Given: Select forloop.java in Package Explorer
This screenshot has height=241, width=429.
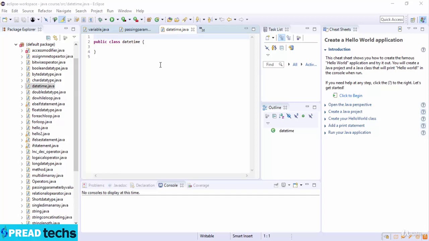Looking at the screenshot, I should (42, 122).
